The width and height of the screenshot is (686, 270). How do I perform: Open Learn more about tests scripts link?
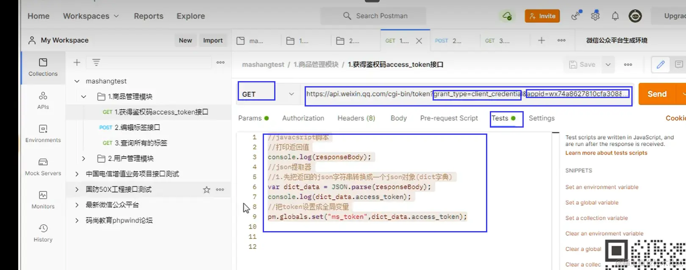pyautogui.click(x=606, y=153)
